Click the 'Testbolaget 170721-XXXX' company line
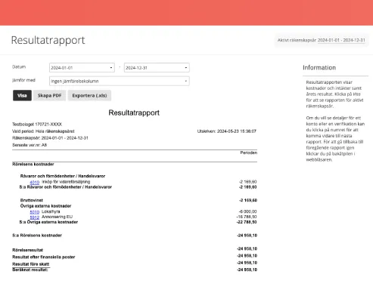Viewport: 373px width, 302px height. pyautogui.click(x=37, y=125)
